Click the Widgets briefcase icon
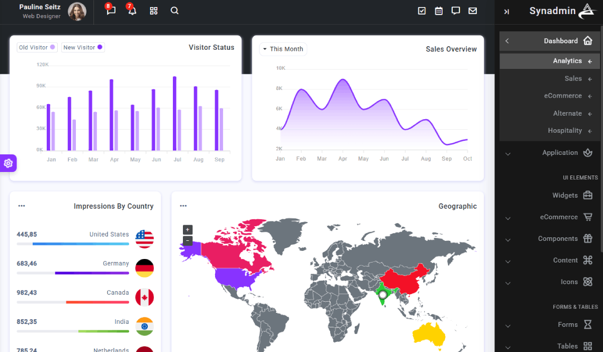Viewport: 603px width, 352px height. [x=588, y=196]
